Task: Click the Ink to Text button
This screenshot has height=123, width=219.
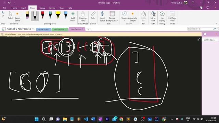Action: point(144,17)
